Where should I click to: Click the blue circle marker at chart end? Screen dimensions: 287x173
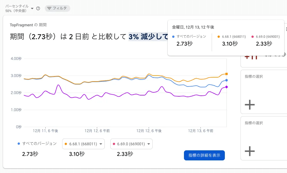227,80
